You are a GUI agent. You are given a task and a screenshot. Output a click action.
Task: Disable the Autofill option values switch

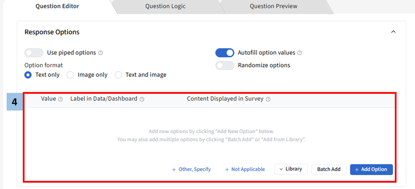point(225,53)
